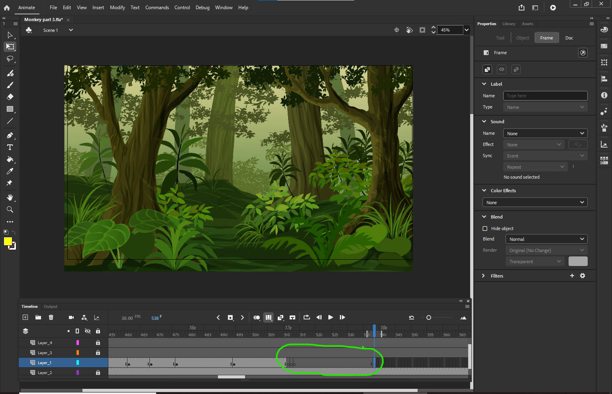Toggle Hide object in the Blend section
The width and height of the screenshot is (612, 394).
[485, 229]
